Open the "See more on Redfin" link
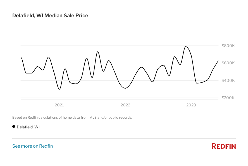 click(32, 146)
